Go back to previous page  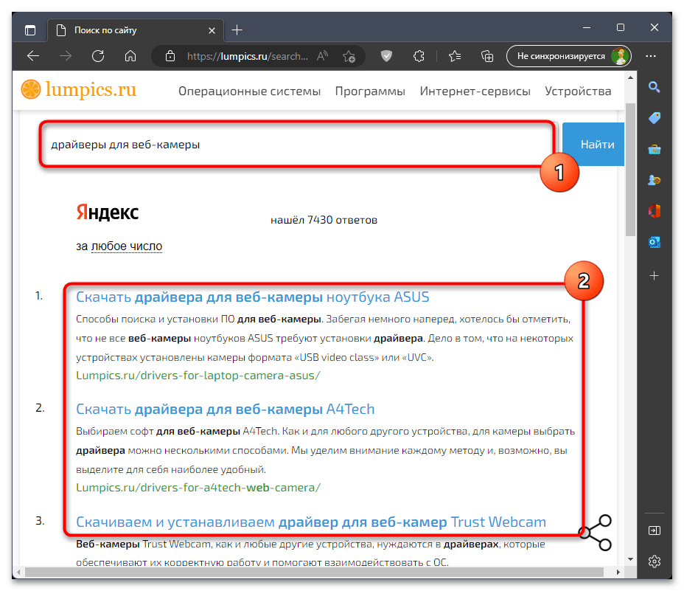tap(33, 56)
